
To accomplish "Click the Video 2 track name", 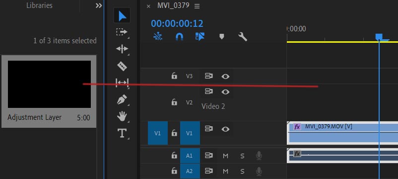I will pyautogui.click(x=213, y=106).
